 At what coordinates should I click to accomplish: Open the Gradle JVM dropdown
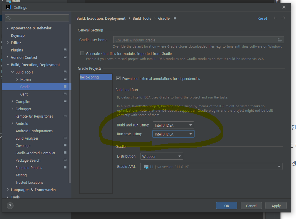click(211, 167)
